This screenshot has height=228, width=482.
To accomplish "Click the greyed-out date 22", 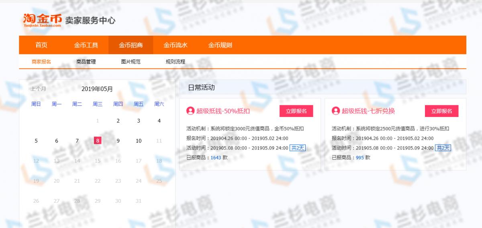I will 98,181.
